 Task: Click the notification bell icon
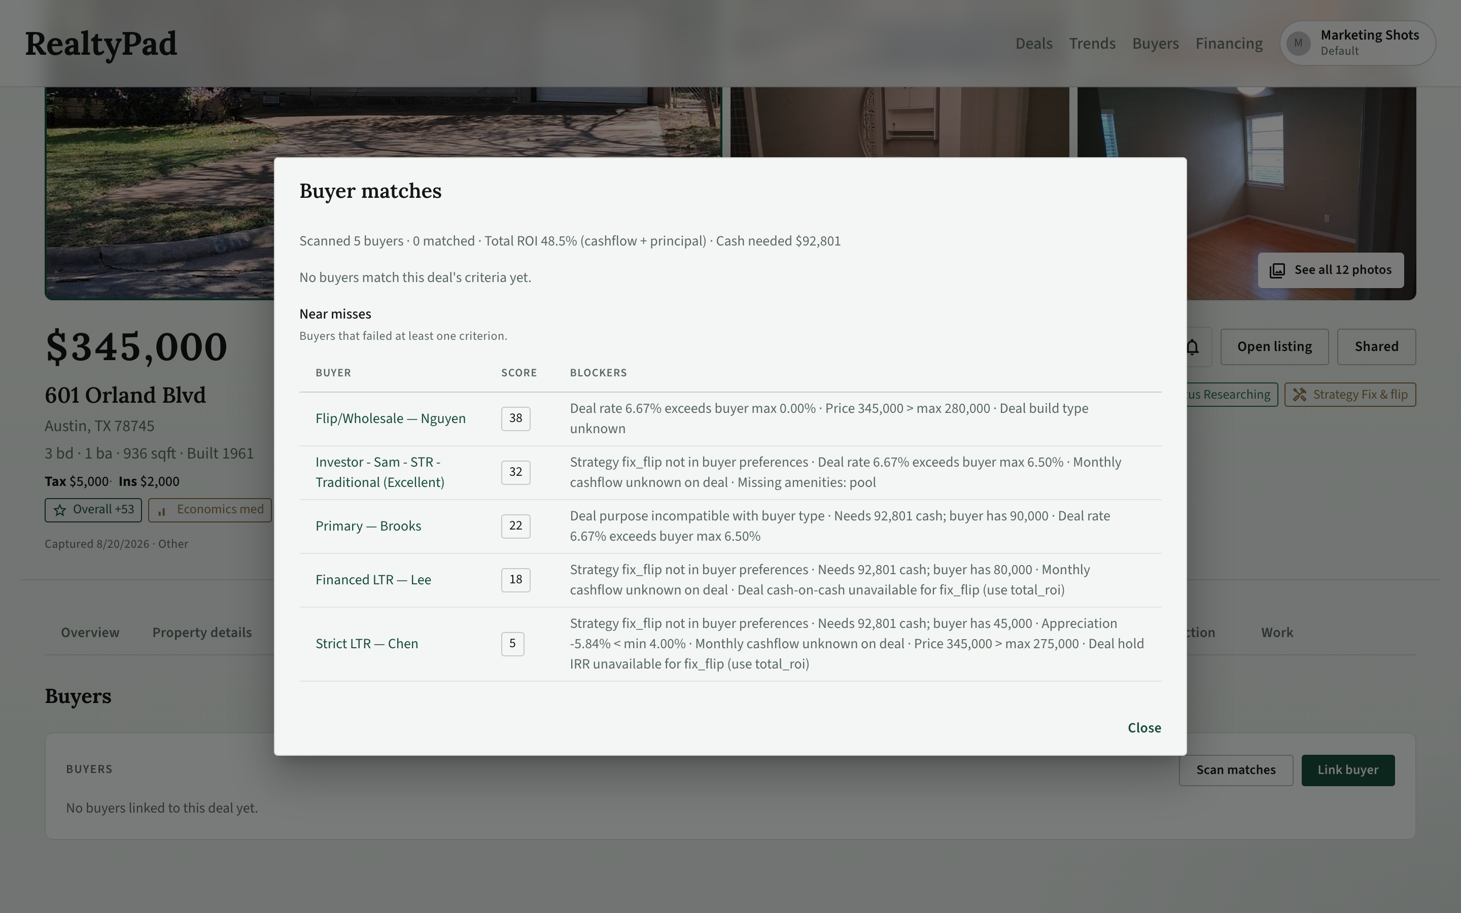tap(1192, 347)
